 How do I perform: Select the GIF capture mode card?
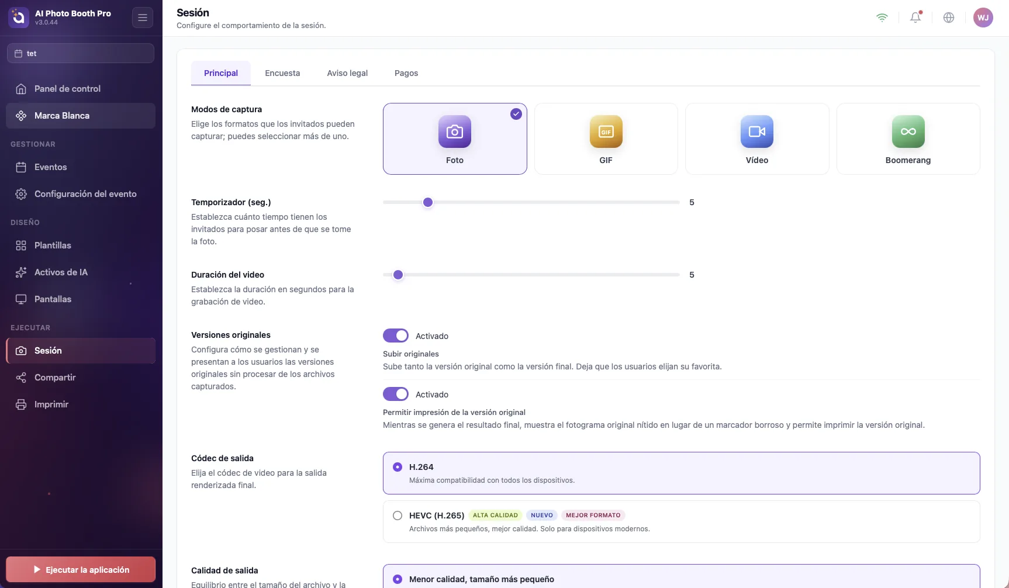tap(606, 139)
